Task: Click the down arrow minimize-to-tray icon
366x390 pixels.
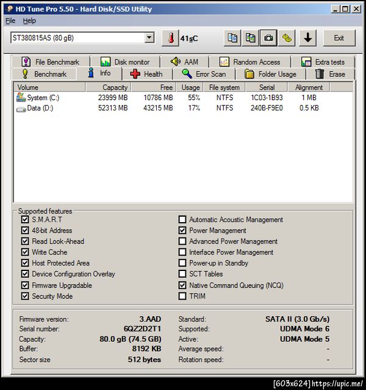Action: 308,38
